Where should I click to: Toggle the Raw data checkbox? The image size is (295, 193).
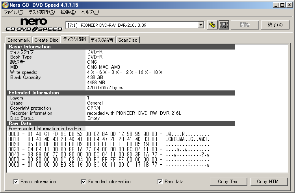click(x=160, y=182)
